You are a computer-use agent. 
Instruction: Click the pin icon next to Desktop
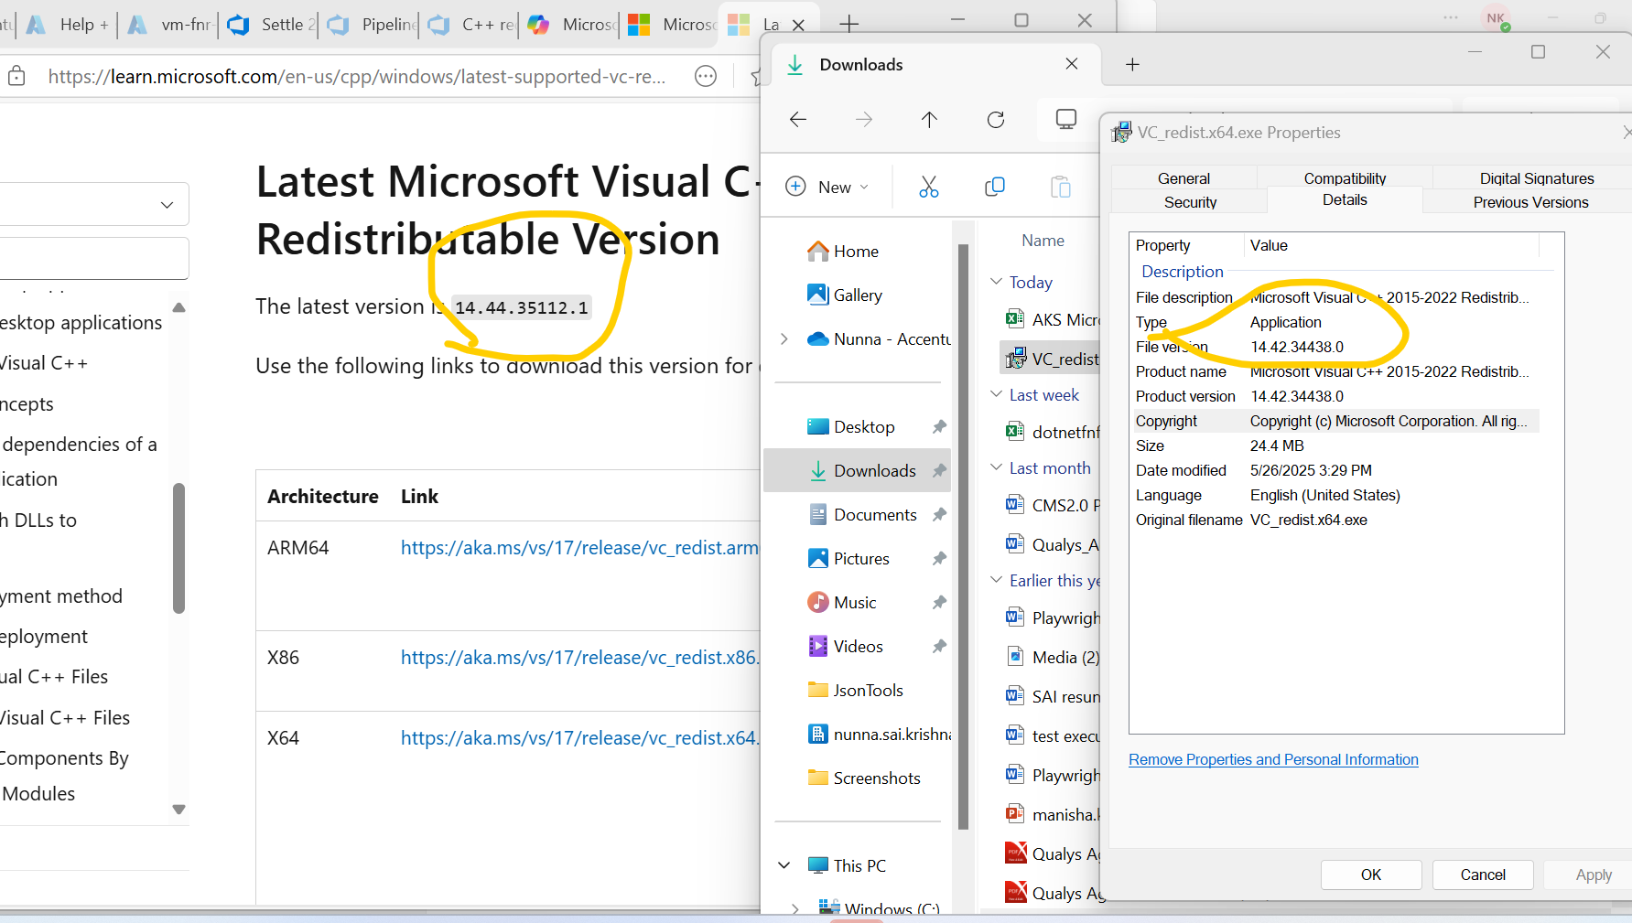click(x=939, y=427)
